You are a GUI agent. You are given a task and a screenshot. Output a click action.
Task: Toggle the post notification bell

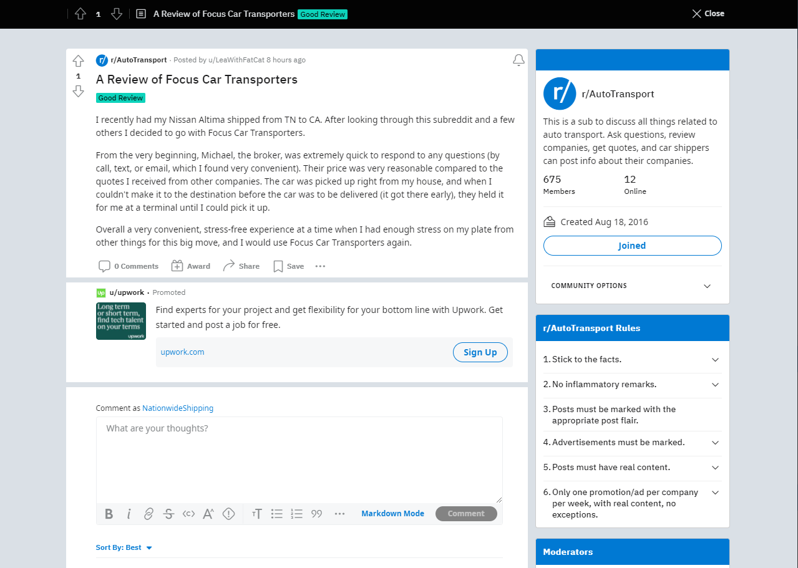[x=518, y=60]
